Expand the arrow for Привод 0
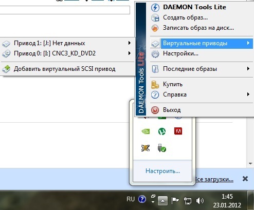254x210 pixels. click(130, 53)
